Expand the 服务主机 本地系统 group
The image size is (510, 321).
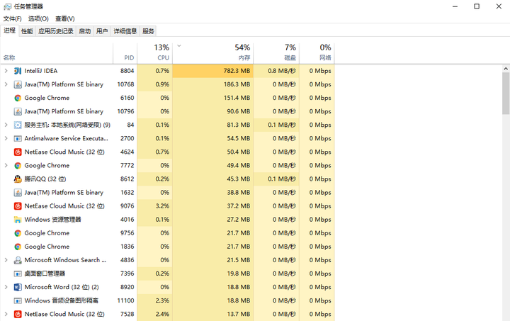6,125
